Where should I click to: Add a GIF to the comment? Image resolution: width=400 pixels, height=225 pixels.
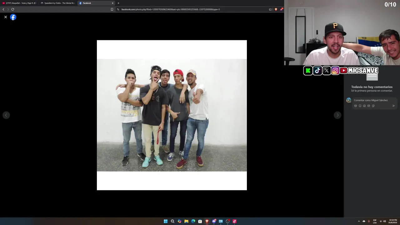[369, 106]
